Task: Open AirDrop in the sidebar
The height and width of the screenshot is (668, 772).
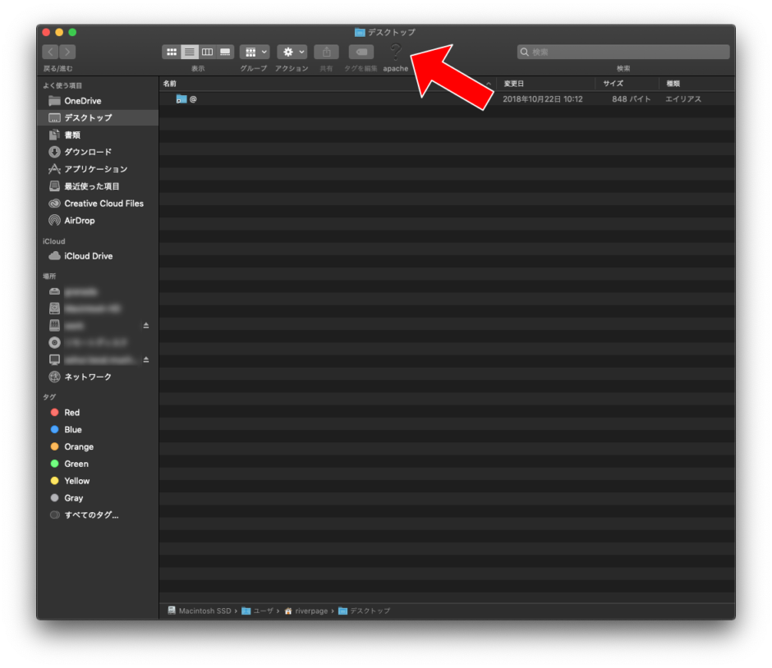Action: pyautogui.click(x=79, y=221)
